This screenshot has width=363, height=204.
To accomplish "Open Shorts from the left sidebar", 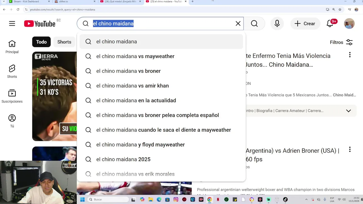I will tap(12, 71).
